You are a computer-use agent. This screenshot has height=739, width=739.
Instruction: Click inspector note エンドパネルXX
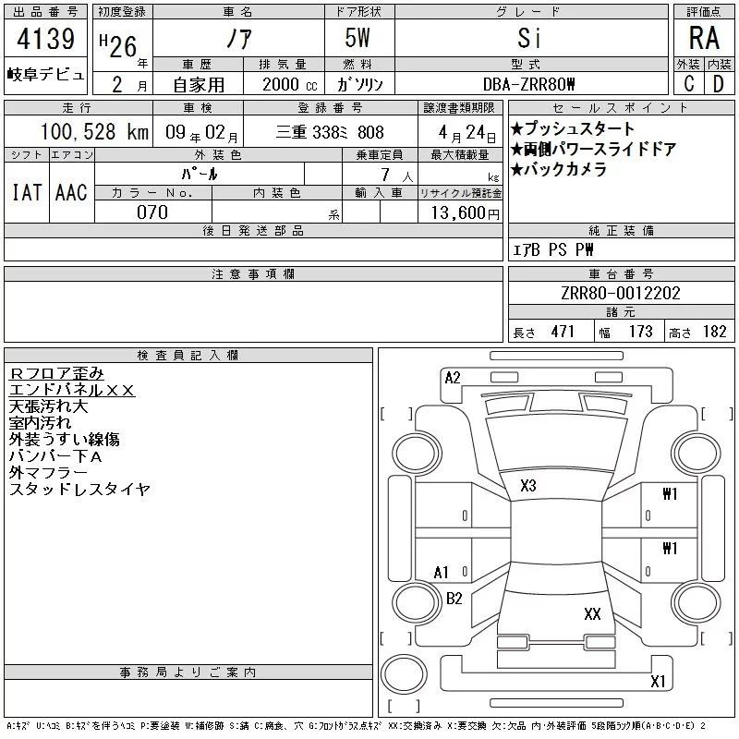pos(72,390)
